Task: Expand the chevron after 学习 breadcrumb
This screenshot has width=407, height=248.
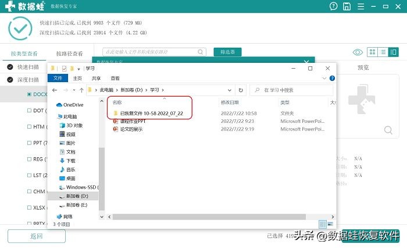Action: pyautogui.click(x=163, y=90)
